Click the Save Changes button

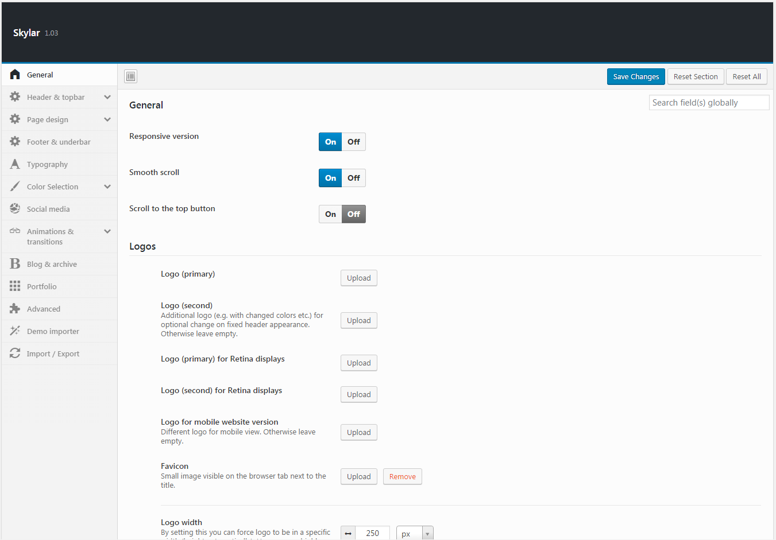636,76
